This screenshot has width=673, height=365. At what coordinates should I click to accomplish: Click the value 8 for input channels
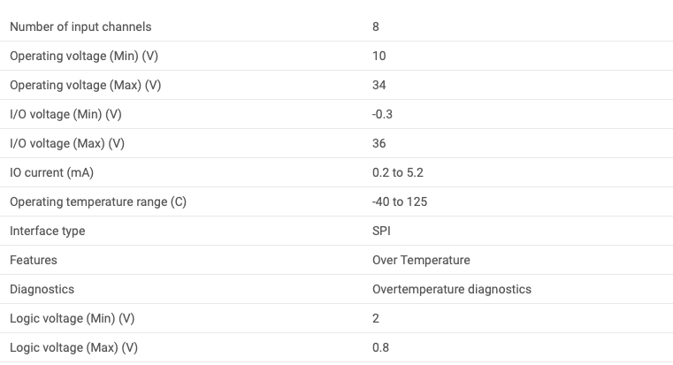click(x=376, y=27)
